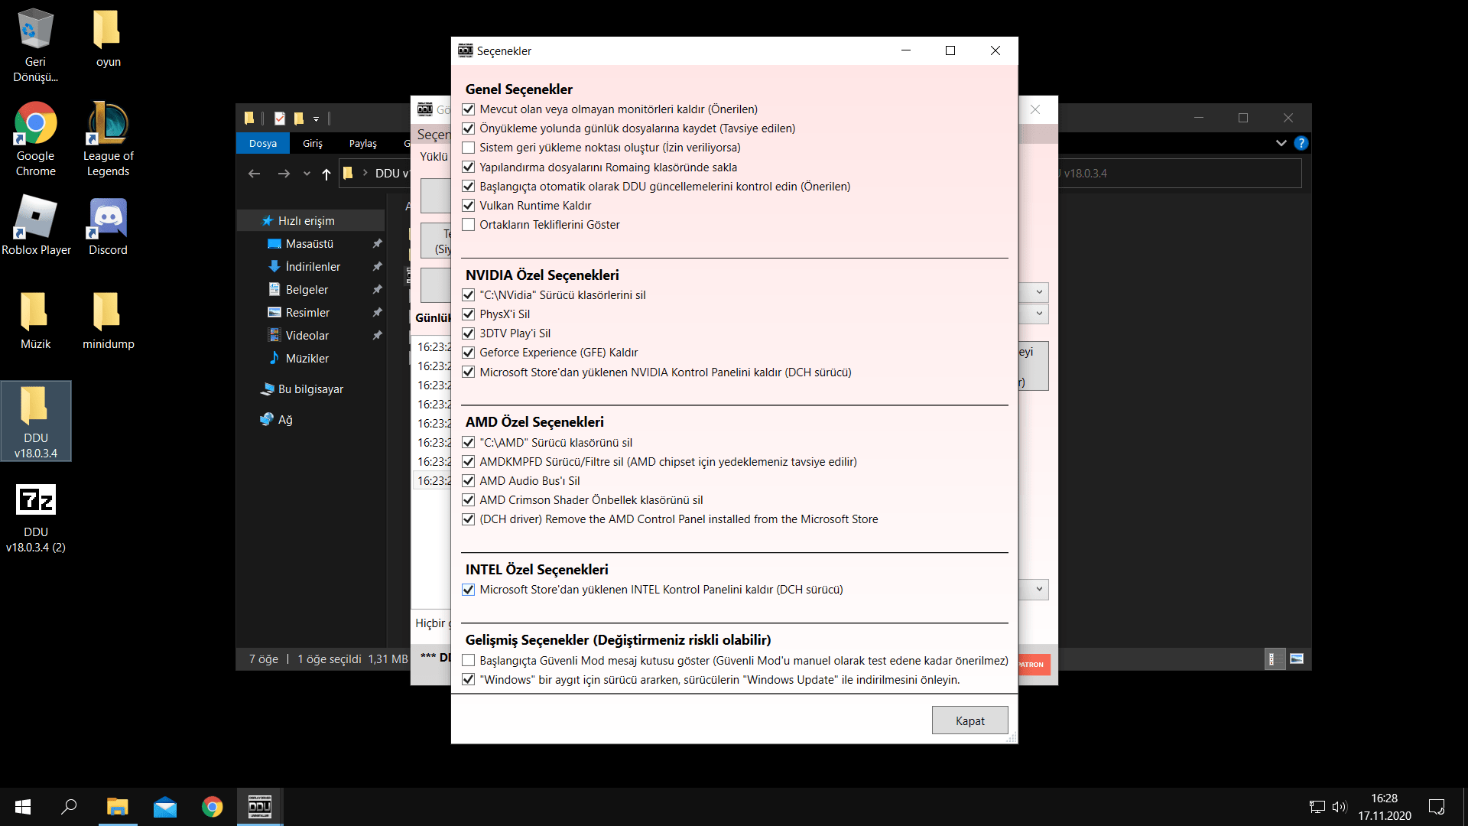Open the Dosya tab in Explorer
Screen dimensions: 1468x826
tap(262, 143)
